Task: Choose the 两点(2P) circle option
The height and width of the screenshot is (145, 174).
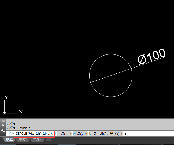Action: point(80,134)
